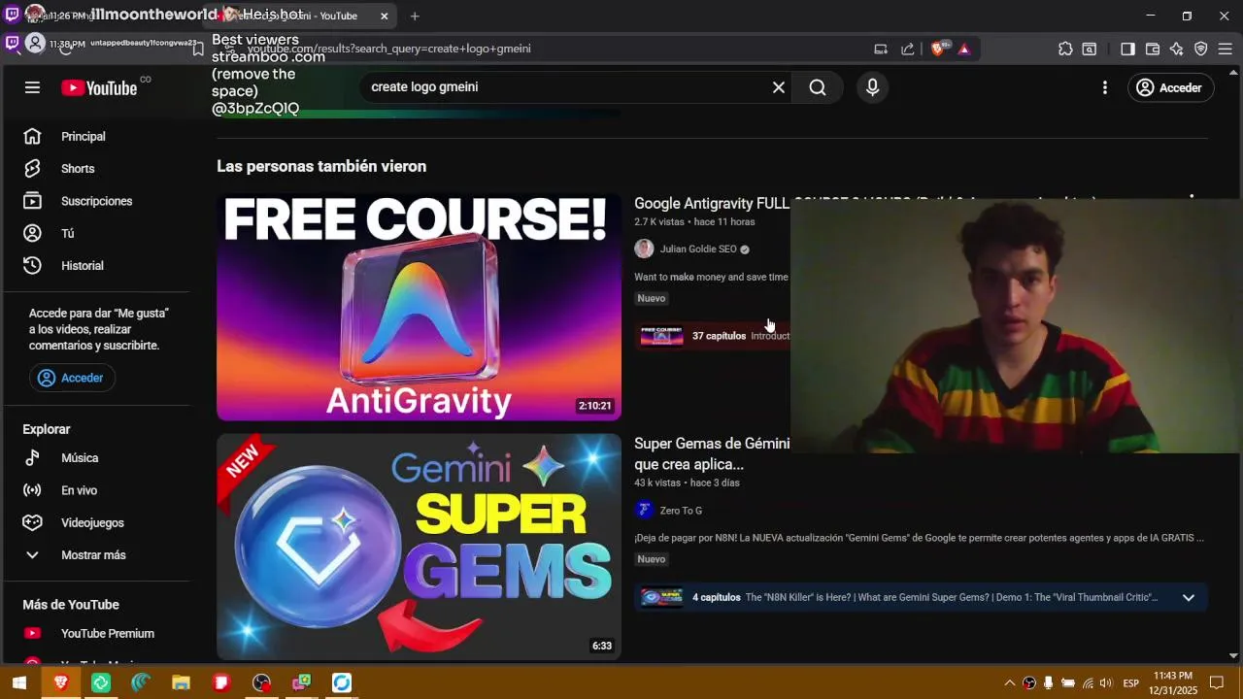The image size is (1243, 699).
Task: Toggle the browser sidebar panel
Action: click(1127, 49)
